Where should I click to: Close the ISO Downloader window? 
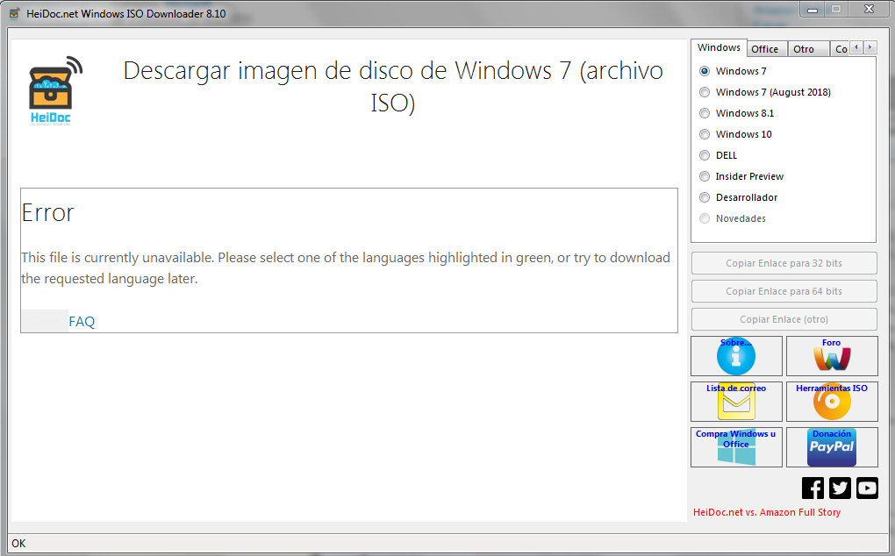pyautogui.click(x=869, y=9)
